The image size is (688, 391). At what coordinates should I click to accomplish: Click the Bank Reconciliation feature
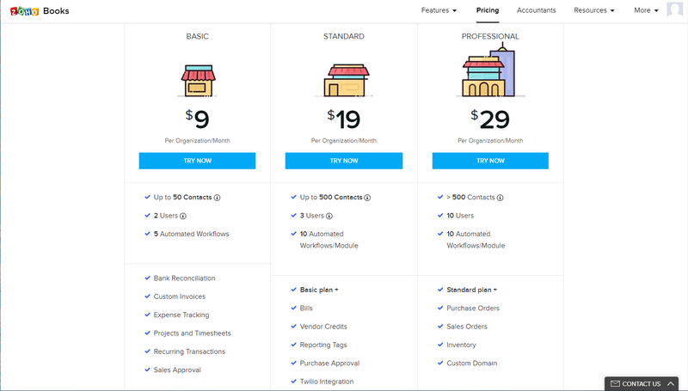coord(184,278)
